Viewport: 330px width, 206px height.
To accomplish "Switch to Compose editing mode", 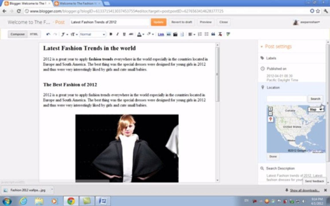I will tap(18, 34).
